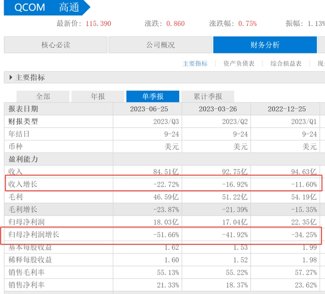Click the 2022-12-25 column header
Viewport: 325px width, 294px height.
(286, 109)
